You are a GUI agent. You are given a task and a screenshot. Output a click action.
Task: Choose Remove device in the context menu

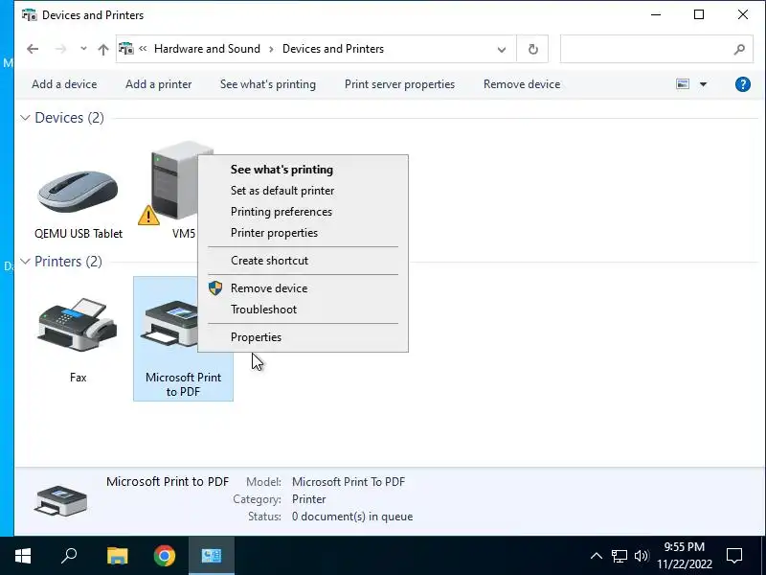click(x=303, y=288)
